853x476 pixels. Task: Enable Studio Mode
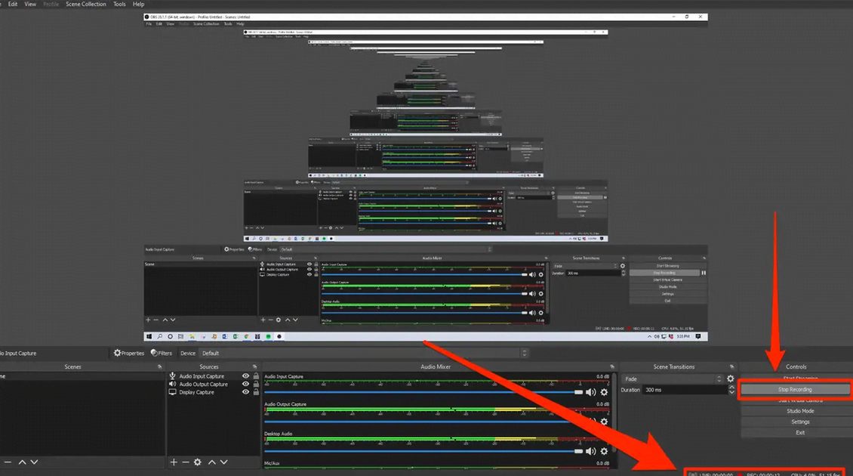point(800,410)
